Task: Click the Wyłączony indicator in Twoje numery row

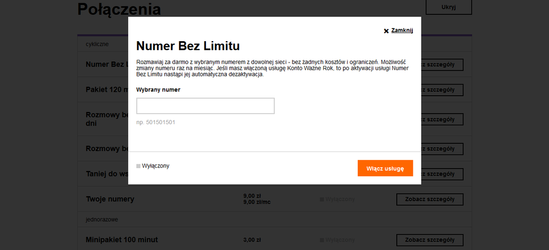Action: pyautogui.click(x=337, y=199)
